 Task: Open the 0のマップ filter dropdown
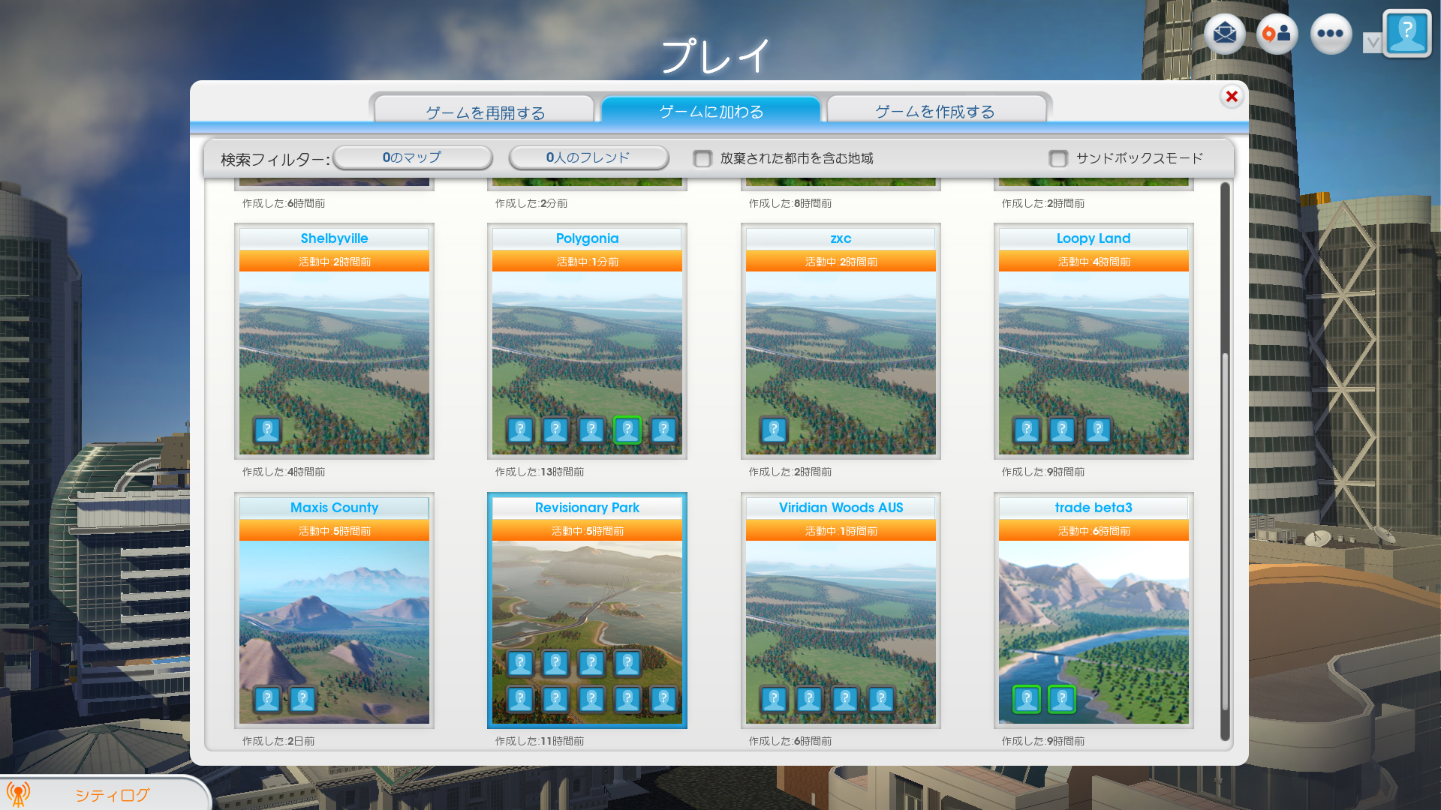(412, 157)
